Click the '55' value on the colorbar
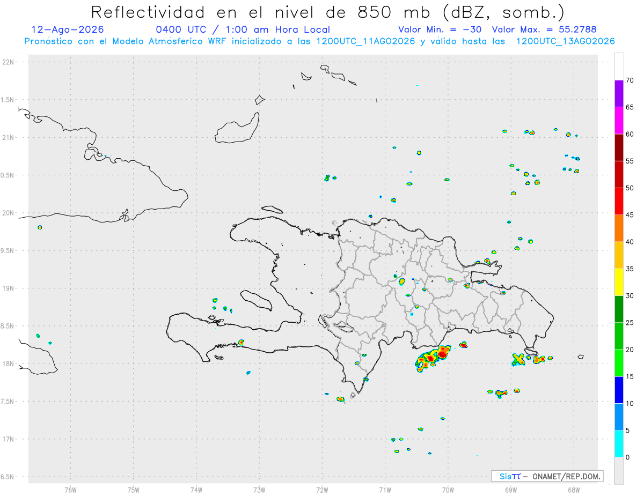Viewport: 644px width, 497px height. pos(630,161)
